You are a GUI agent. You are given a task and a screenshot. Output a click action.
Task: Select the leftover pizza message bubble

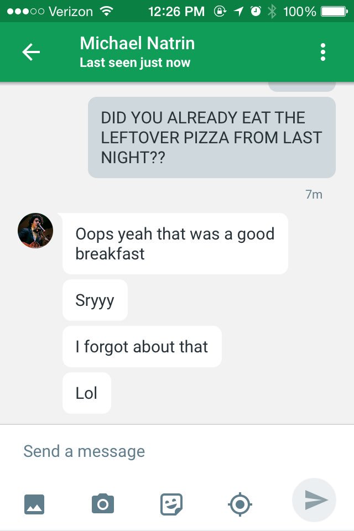212,138
